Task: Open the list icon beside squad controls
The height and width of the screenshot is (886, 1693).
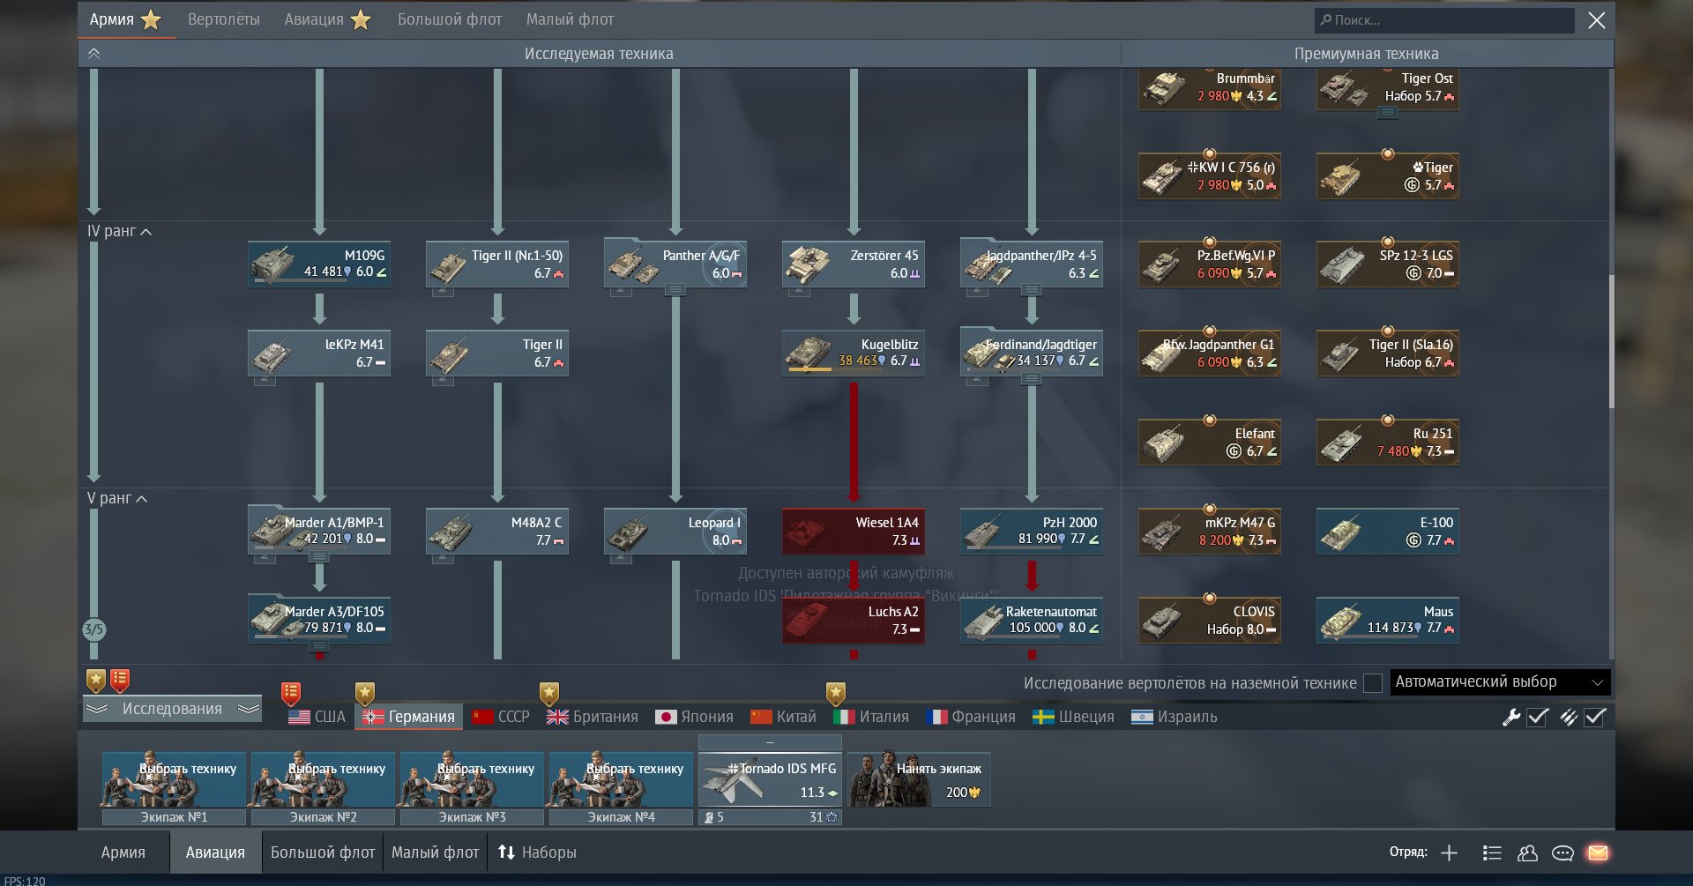Action: (x=1492, y=852)
